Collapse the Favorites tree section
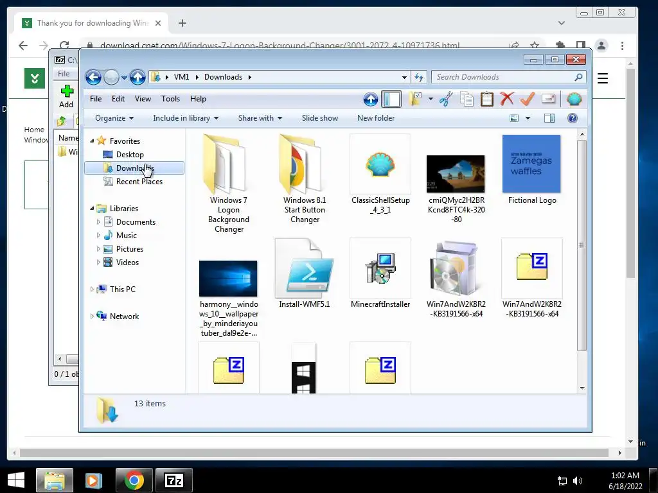Screen dimensions: 658x493 (93, 141)
